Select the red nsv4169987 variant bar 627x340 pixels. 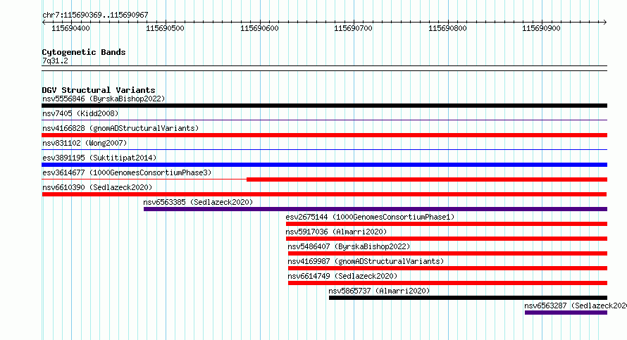447,268
